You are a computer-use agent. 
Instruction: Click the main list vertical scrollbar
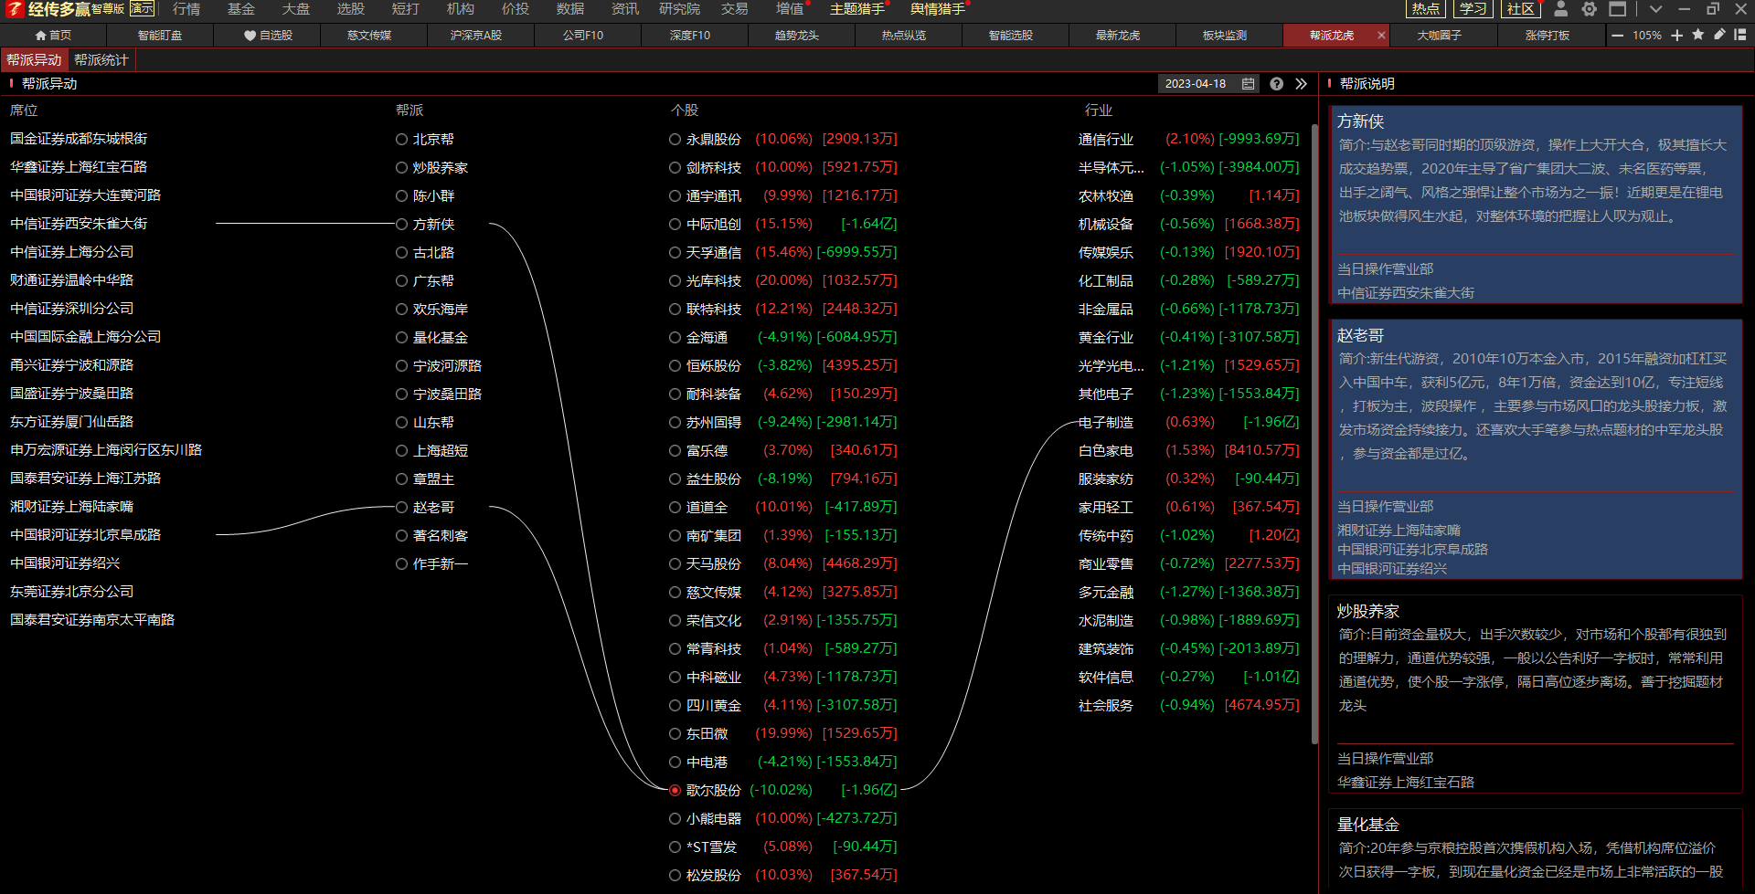(1314, 434)
